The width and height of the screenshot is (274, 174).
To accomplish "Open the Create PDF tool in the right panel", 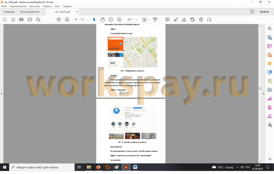I will coord(270,55).
